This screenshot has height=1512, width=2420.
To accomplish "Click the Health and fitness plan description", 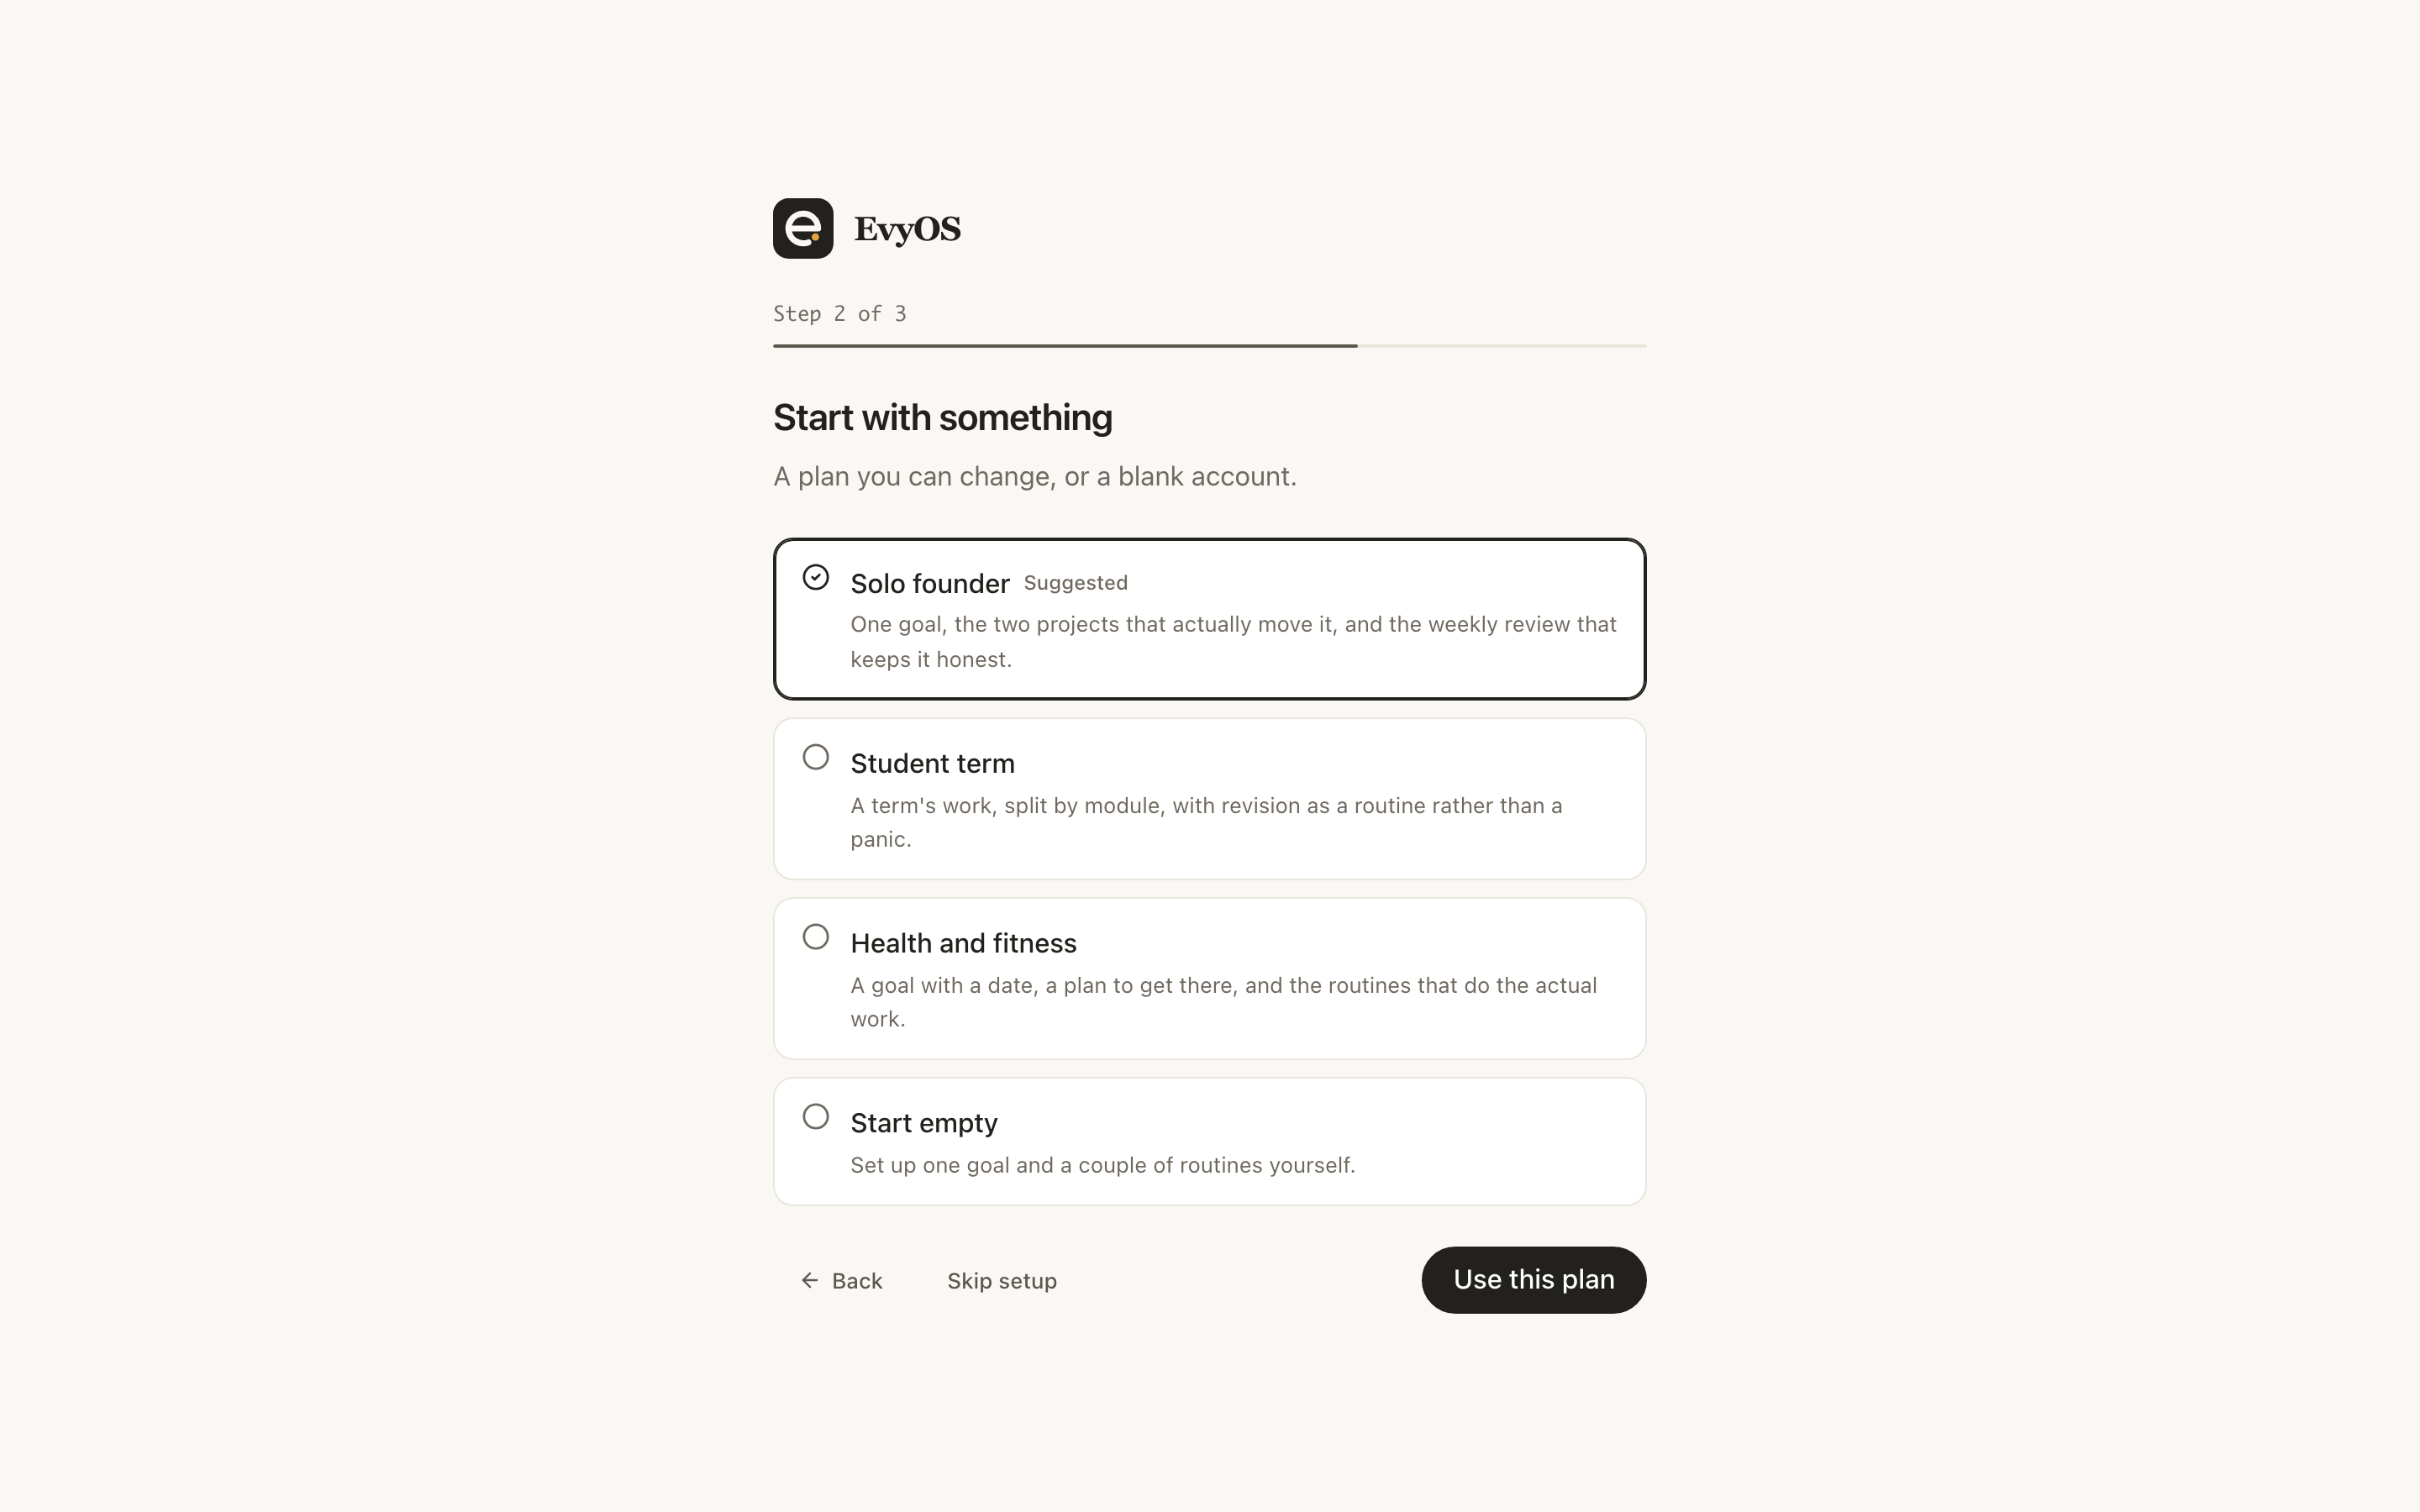I will point(1224,1002).
